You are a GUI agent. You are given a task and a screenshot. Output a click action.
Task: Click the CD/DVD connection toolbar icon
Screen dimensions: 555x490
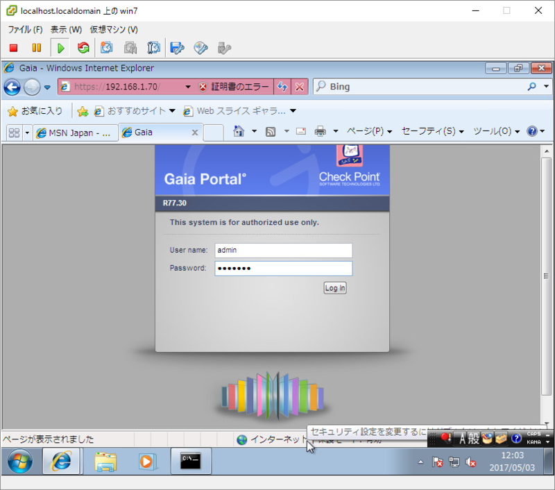pos(200,48)
